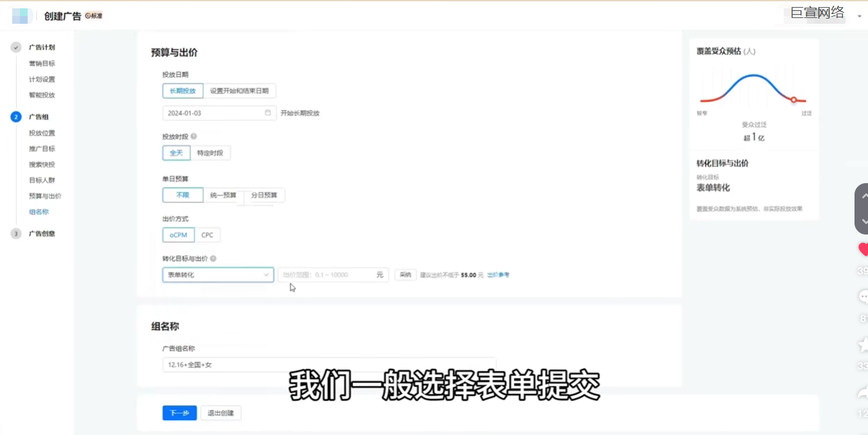Select 设置开始和结束日期 option
This screenshot has width=868, height=435.
click(x=239, y=91)
